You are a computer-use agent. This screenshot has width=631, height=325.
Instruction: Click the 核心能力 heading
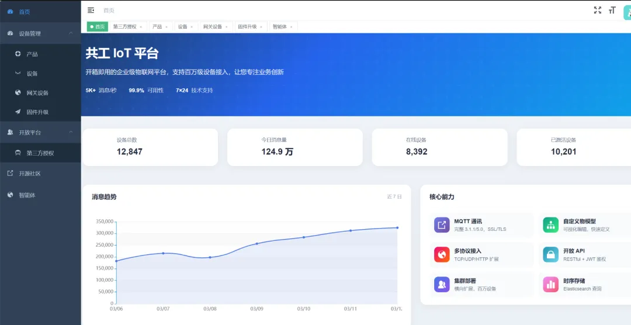pyautogui.click(x=442, y=197)
